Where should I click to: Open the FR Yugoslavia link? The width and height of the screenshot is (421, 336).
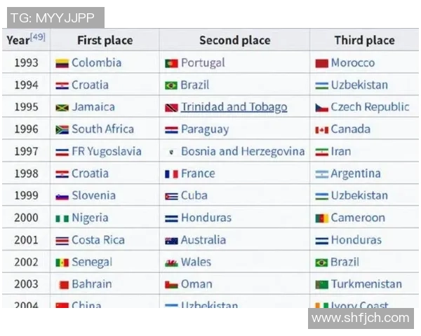[x=107, y=151]
